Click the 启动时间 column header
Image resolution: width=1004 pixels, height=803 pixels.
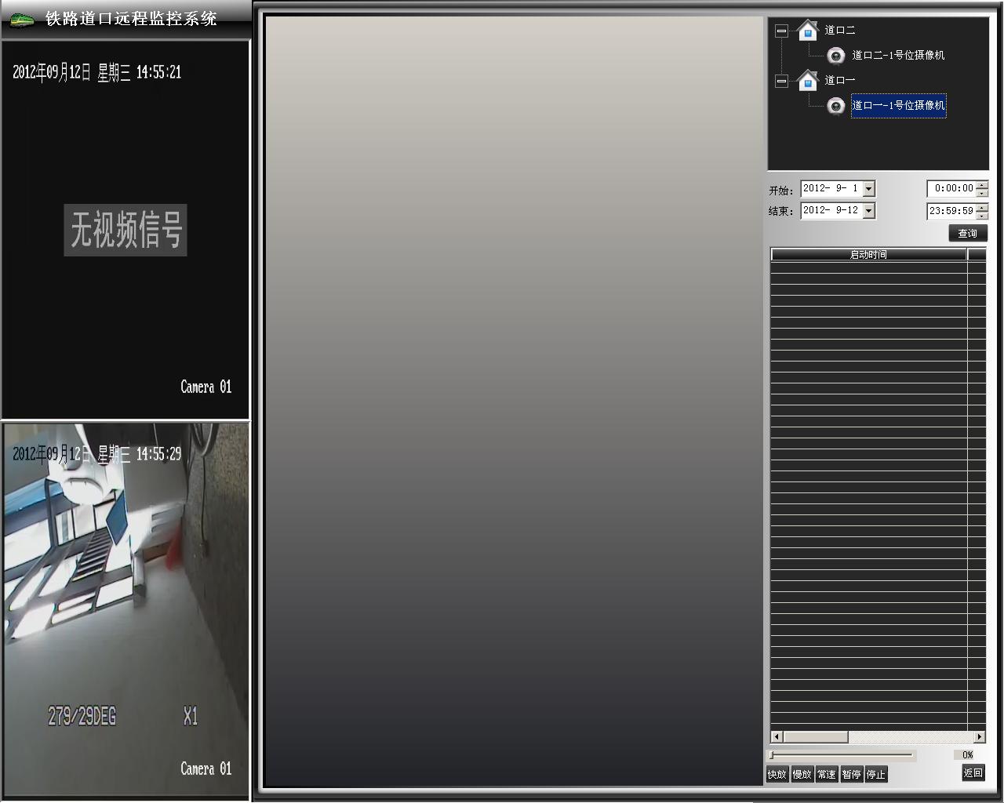869,254
